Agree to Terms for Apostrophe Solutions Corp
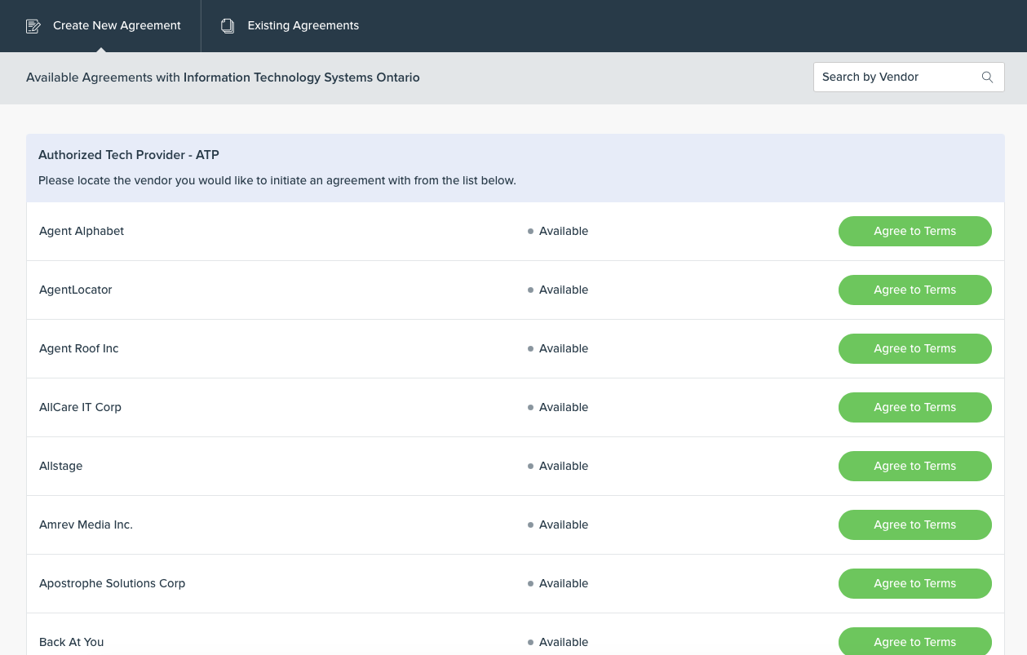 coord(914,583)
